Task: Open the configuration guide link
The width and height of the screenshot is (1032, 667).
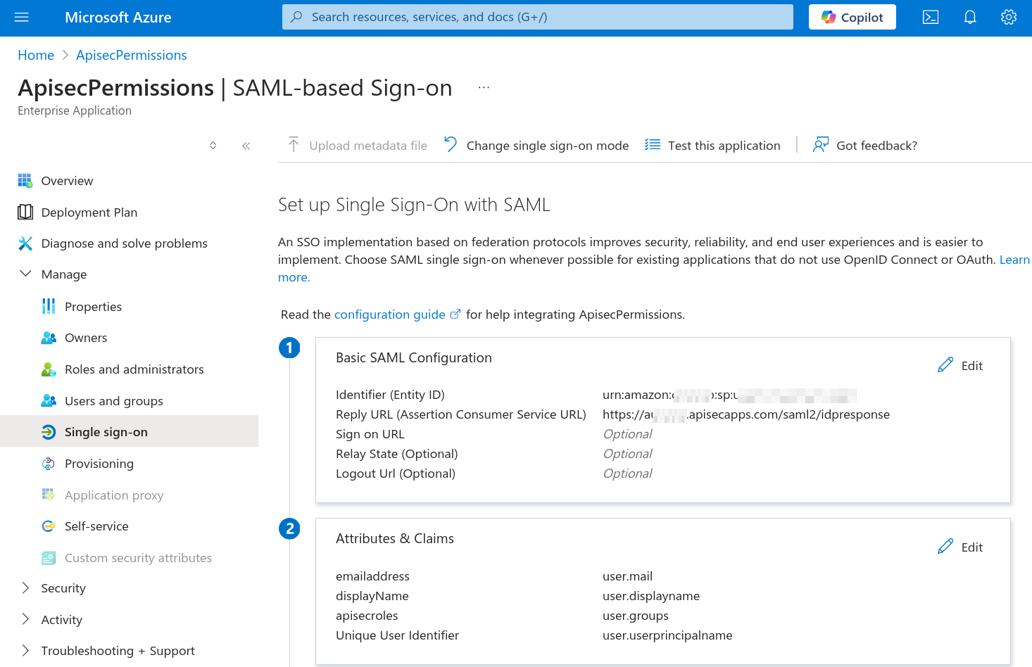Action: [x=389, y=314]
